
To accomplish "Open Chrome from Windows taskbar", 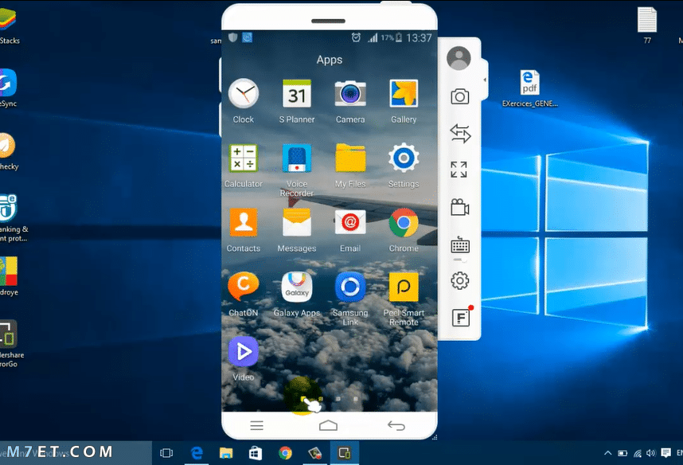I will [285, 453].
